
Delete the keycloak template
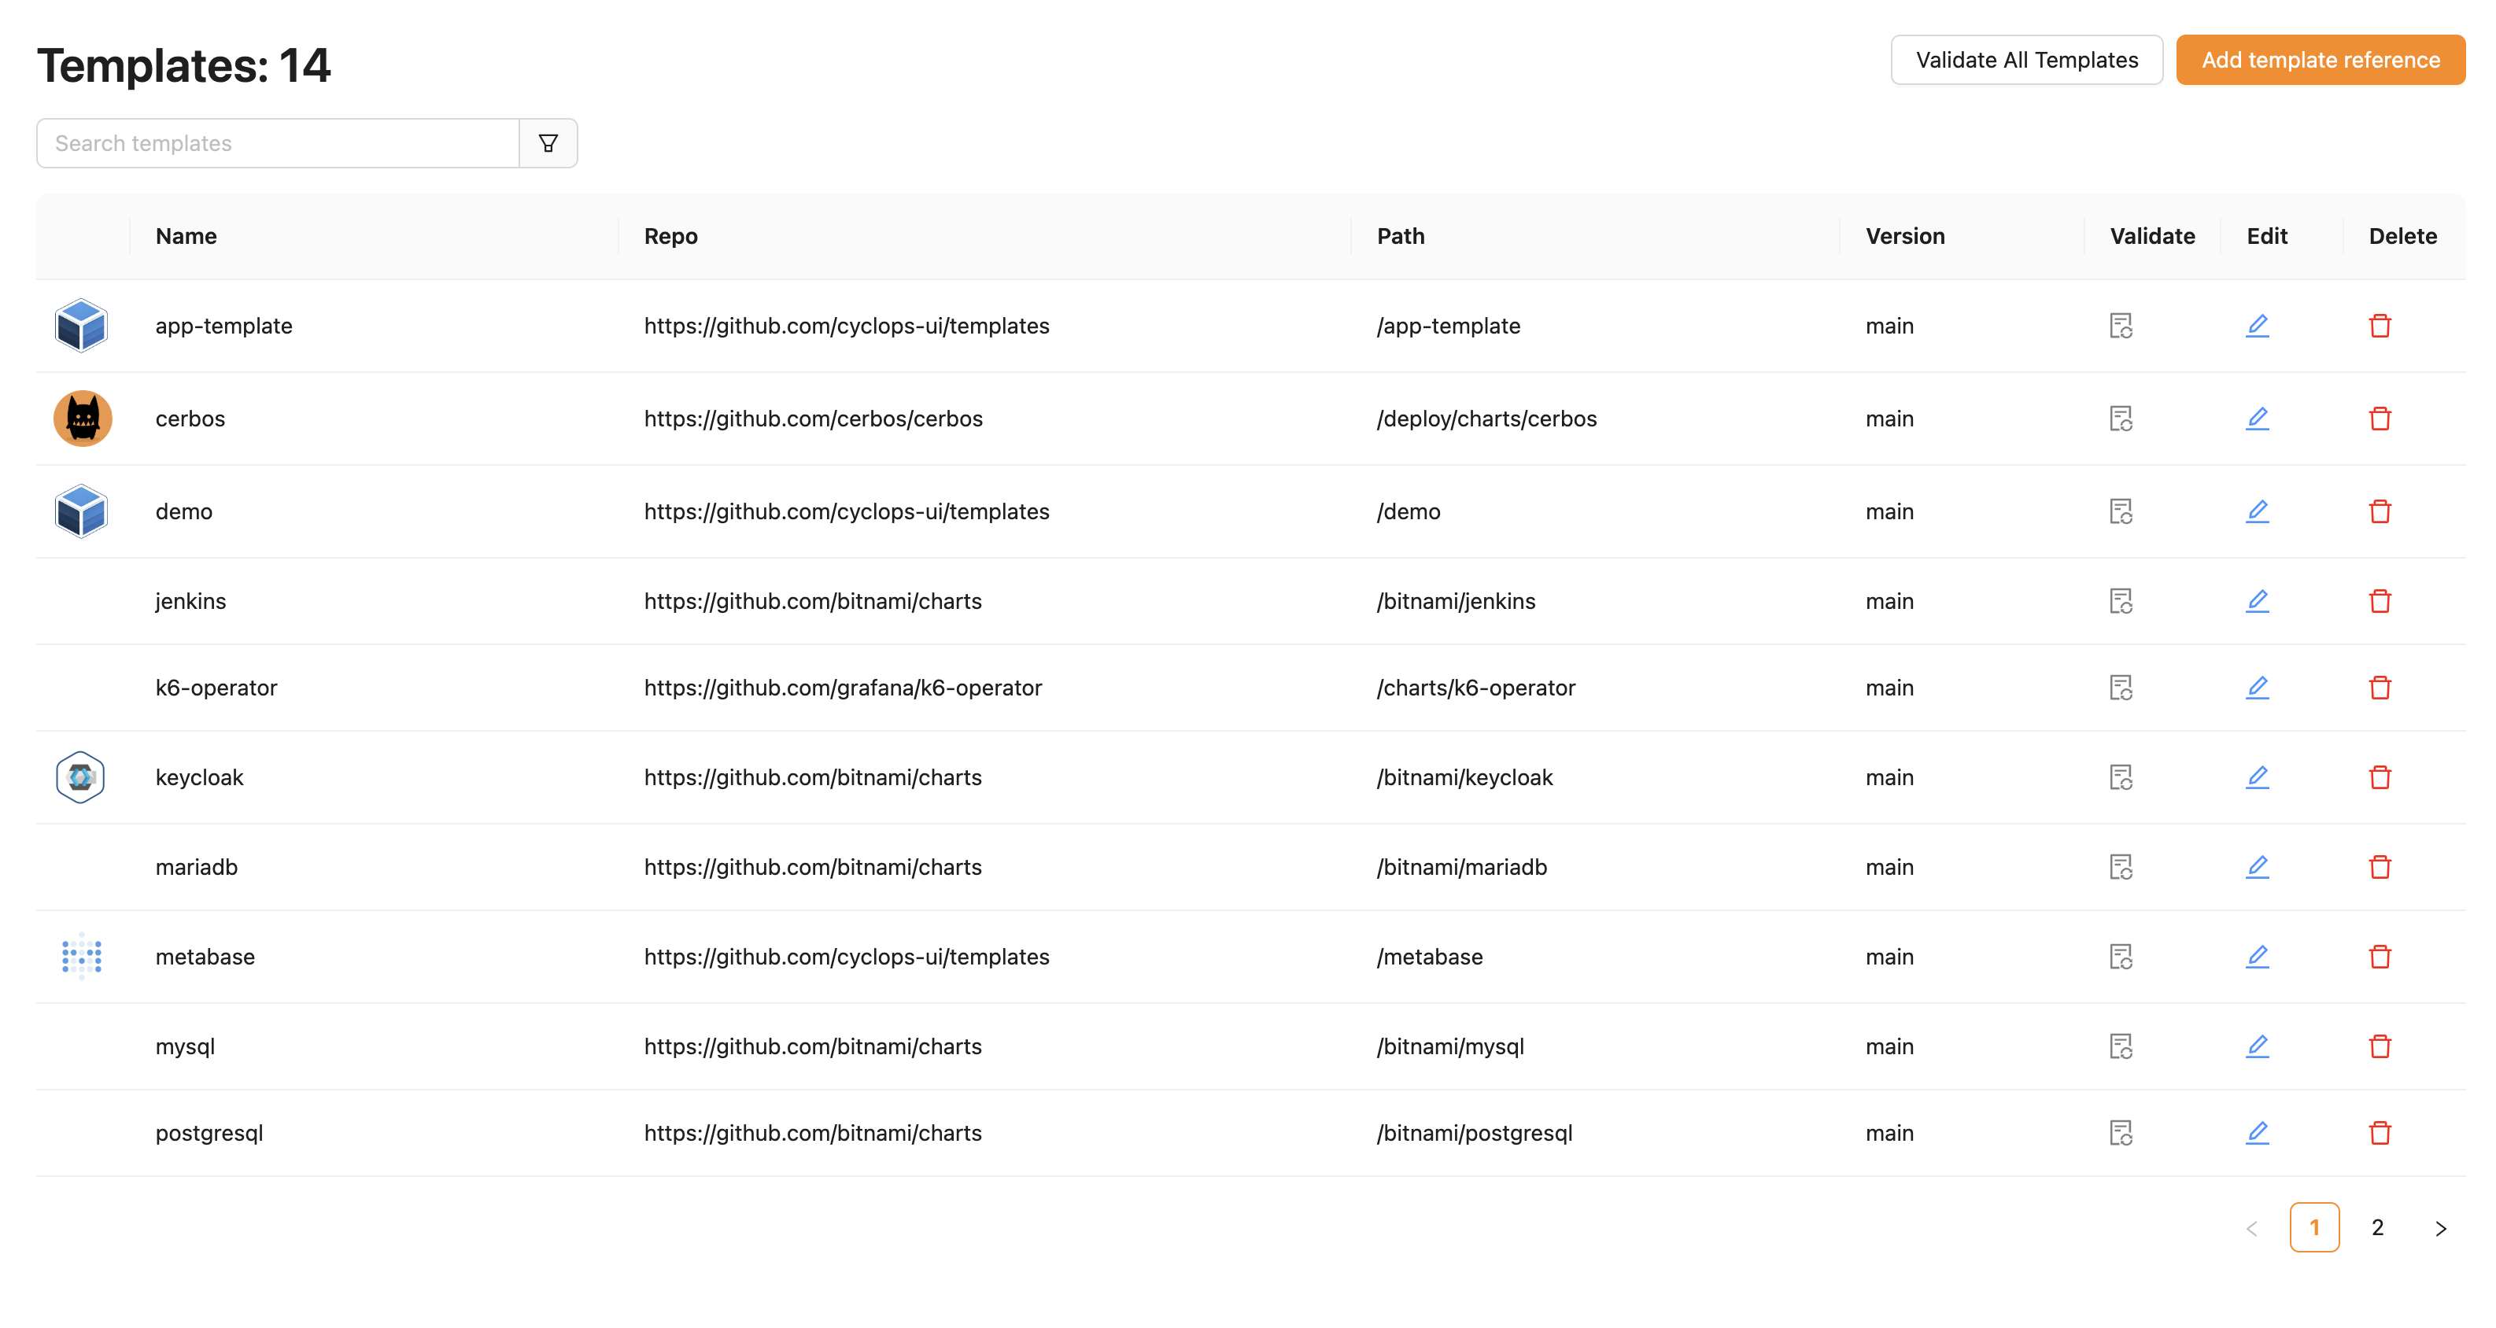2380,778
